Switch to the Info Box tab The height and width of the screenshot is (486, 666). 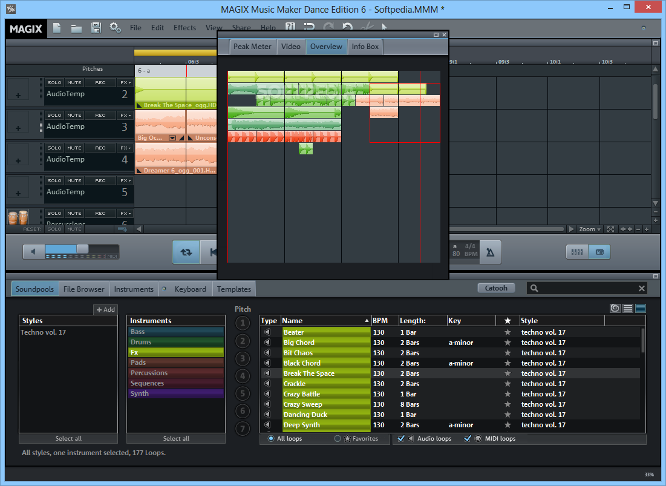(x=365, y=47)
